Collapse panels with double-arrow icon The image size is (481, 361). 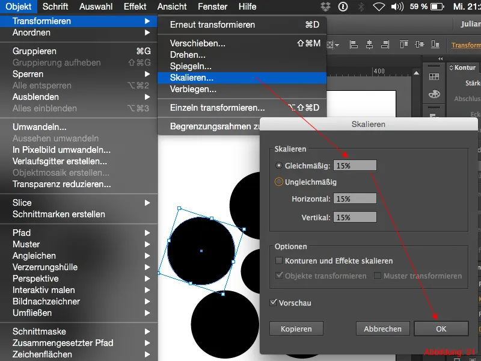tap(441, 58)
